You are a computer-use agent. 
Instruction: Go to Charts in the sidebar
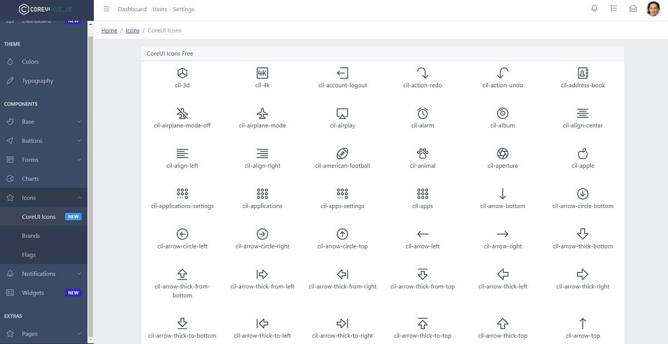click(43, 178)
